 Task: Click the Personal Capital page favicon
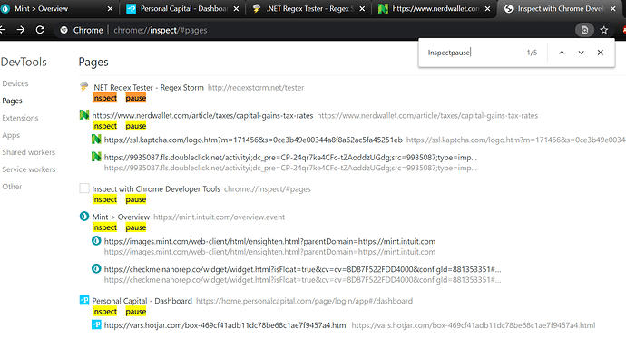pyautogui.click(x=84, y=300)
